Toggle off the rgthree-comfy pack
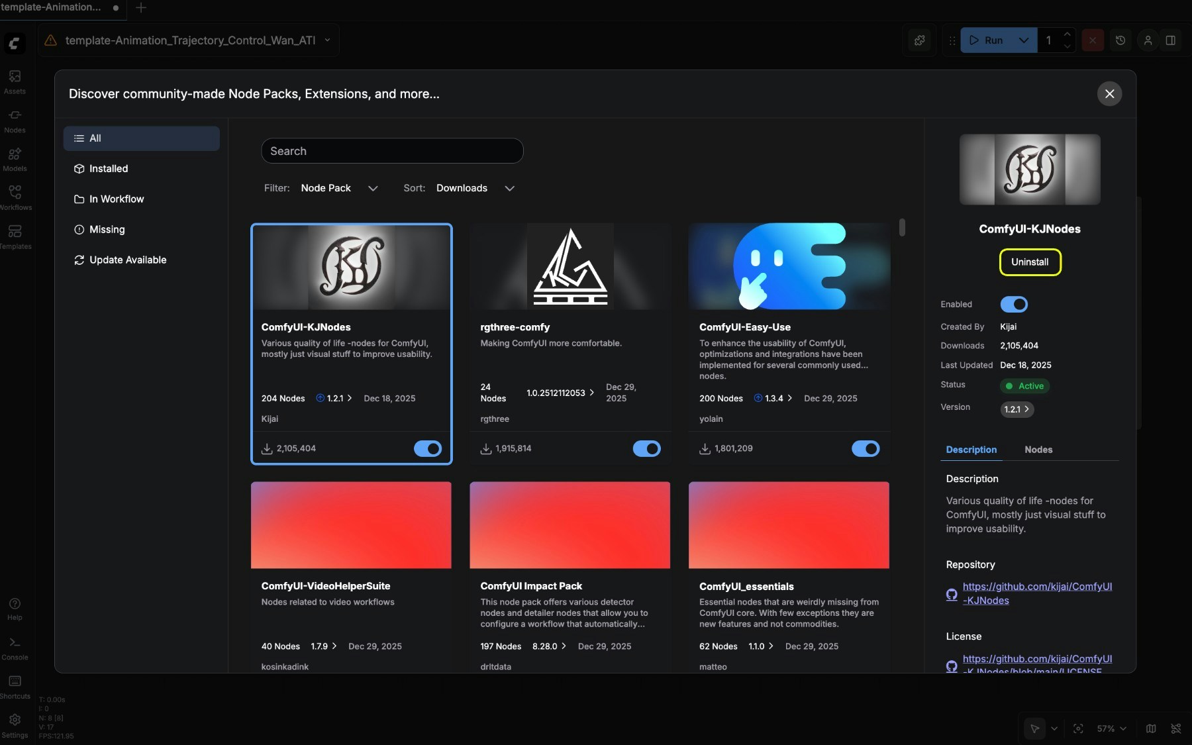The width and height of the screenshot is (1192, 745). 646,449
